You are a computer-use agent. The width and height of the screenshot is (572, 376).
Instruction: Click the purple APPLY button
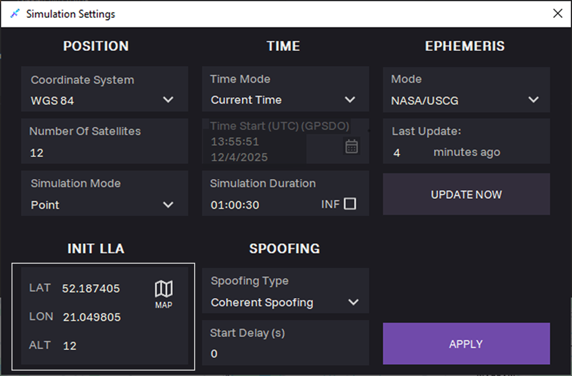pos(466,344)
